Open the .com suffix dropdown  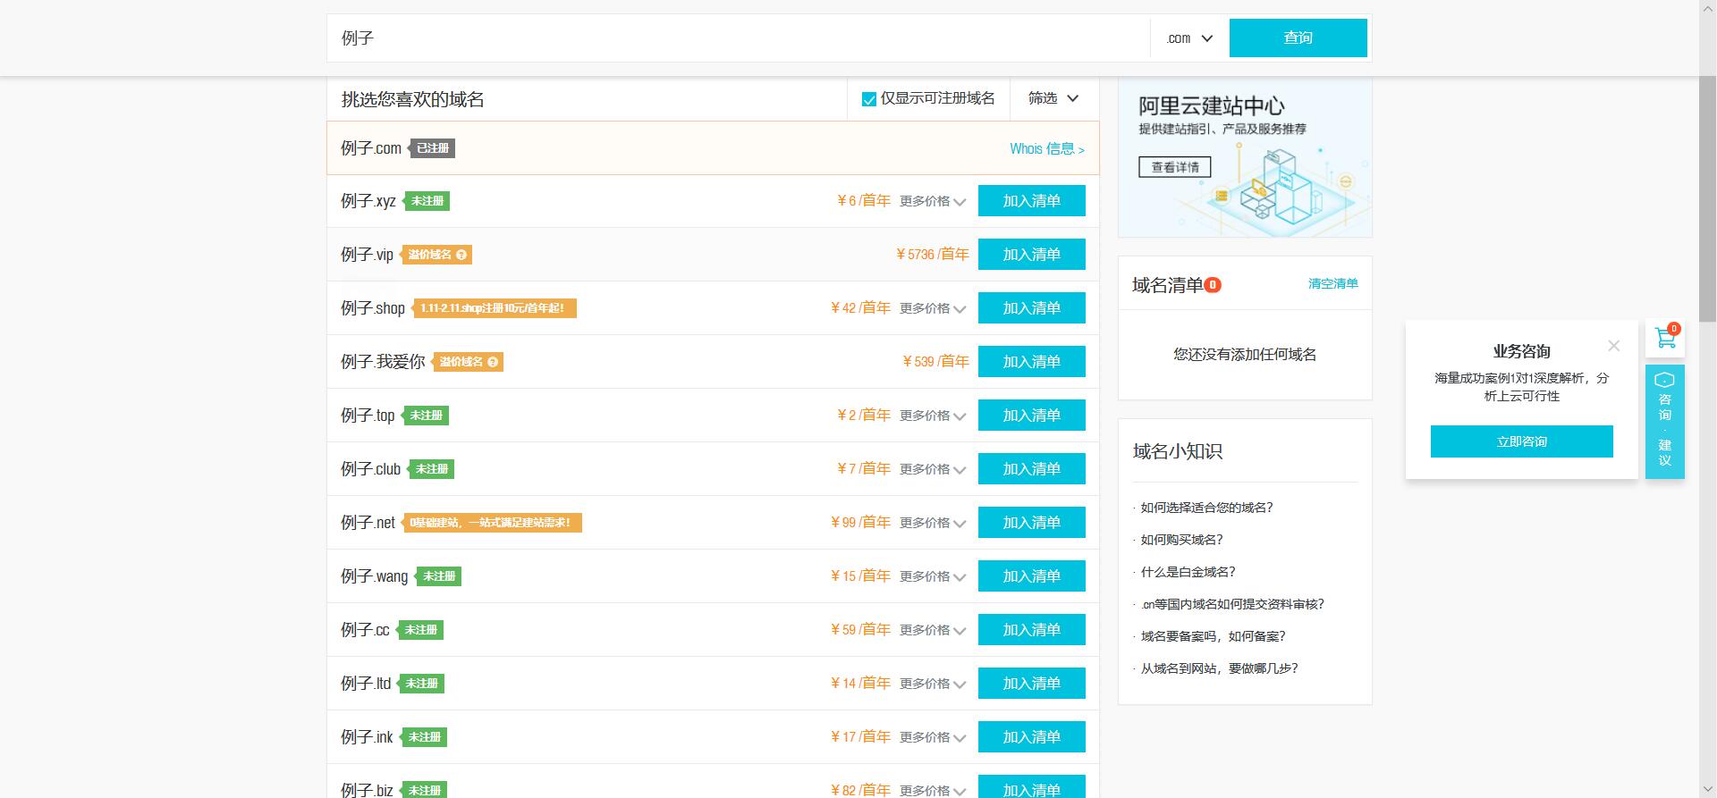(1189, 38)
